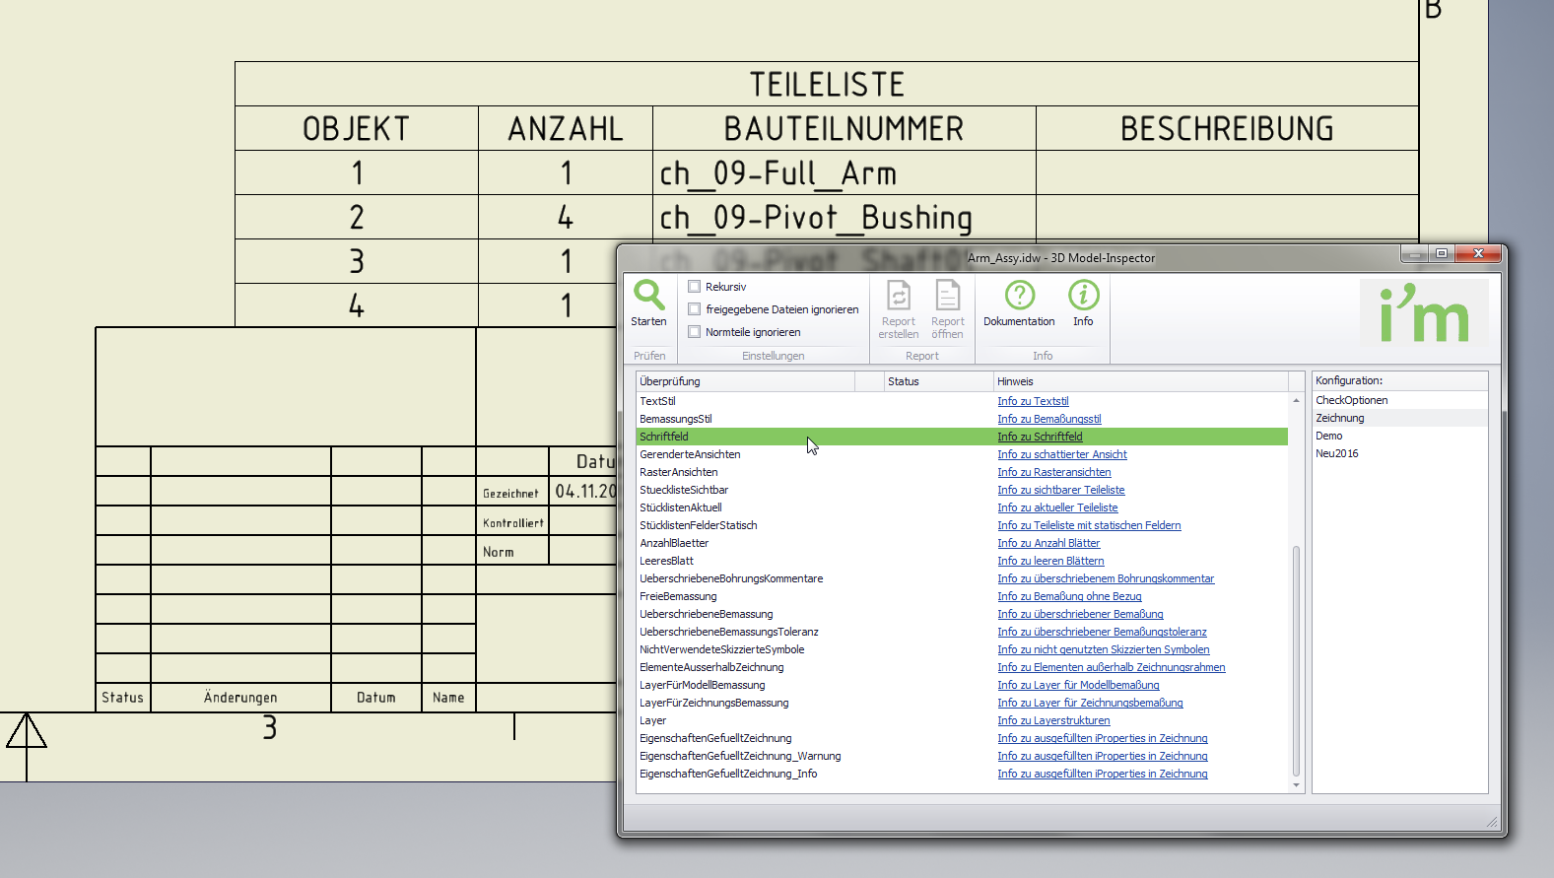Open link Info zu sichtbarer Teileliste
This screenshot has height=878, width=1554.
point(1061,490)
